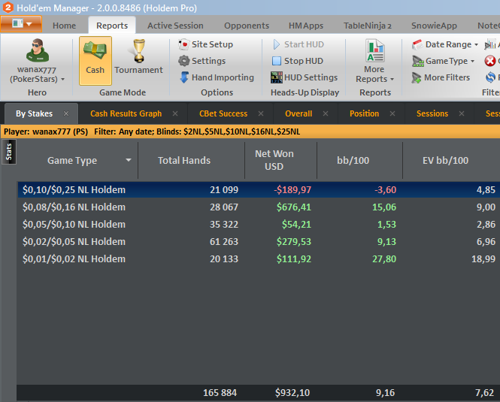This screenshot has width=500, height=402.
Task: Expand the vertical Stats side panel
Action: [9, 152]
